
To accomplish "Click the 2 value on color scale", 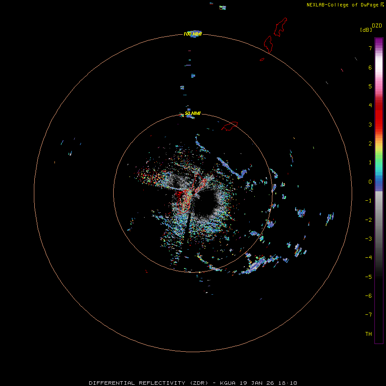I will point(370,144).
